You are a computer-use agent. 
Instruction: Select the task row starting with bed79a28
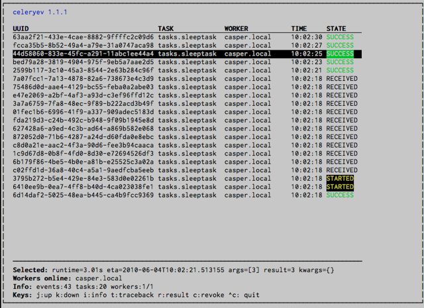83,62
